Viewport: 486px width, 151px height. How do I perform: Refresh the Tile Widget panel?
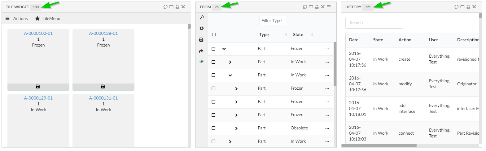click(165, 7)
